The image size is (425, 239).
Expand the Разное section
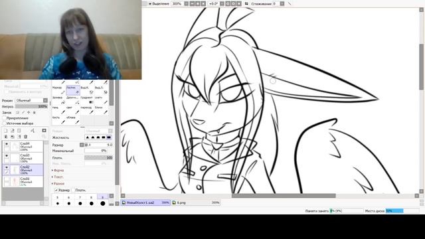point(58,184)
